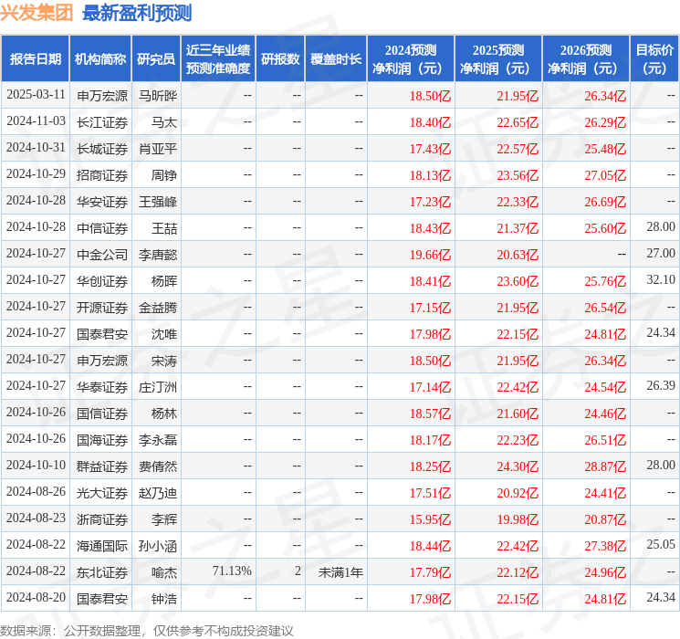Click the 报告日期 column header

[x=35, y=59]
